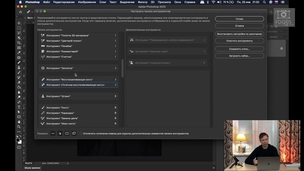
Task: Click the volume icon in menu bar
Action: coord(219,2)
